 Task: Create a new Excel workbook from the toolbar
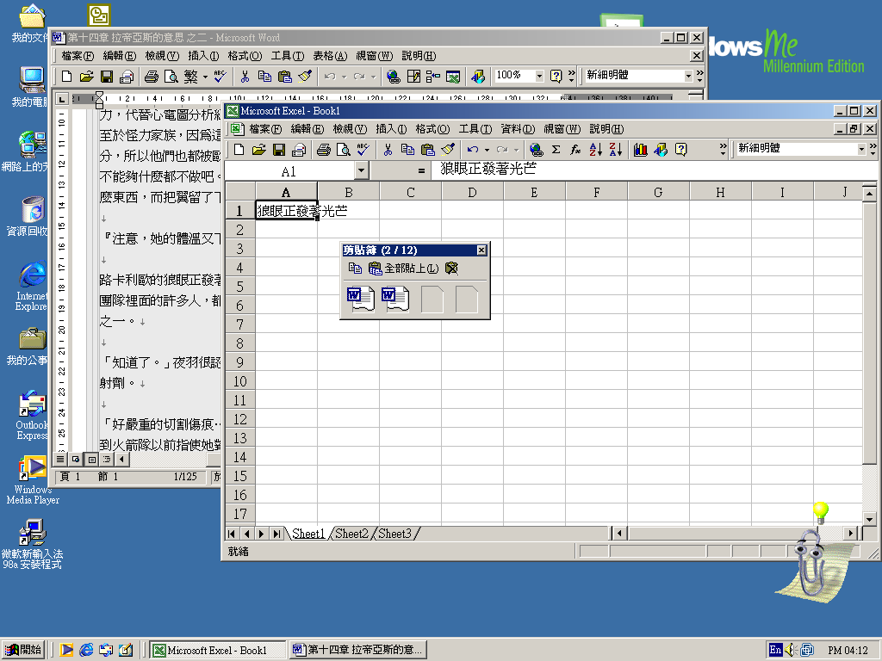click(239, 150)
